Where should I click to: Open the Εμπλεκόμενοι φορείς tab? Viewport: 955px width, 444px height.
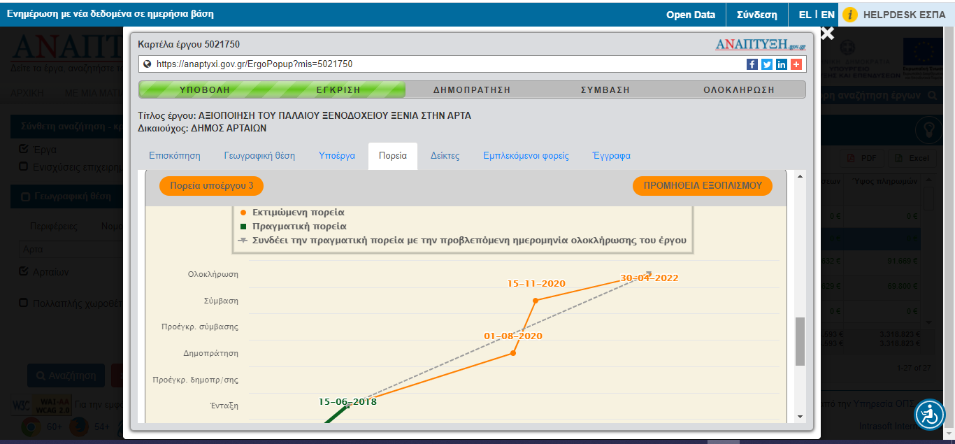[526, 156]
